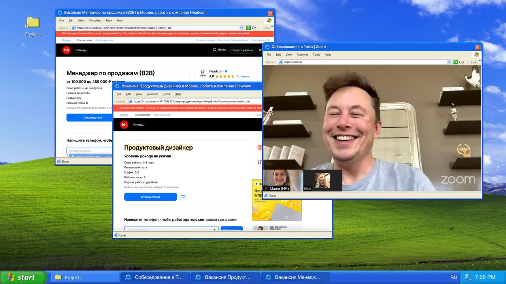Screen dimensions: 506x284
Task: Click the page icon in Zoom address bar
Action: coord(281,62)
